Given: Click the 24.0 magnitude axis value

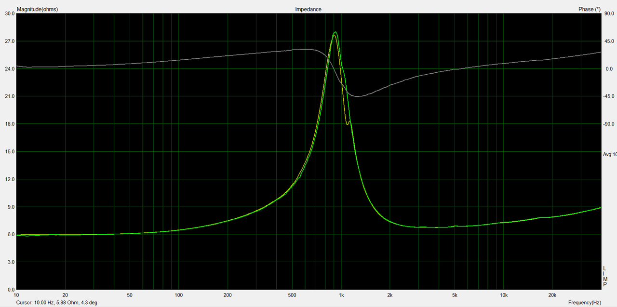Looking at the screenshot, I should (x=9, y=69).
